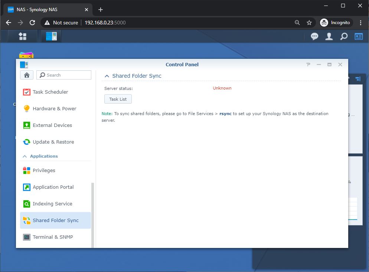The height and width of the screenshot is (272, 369).
Task: Click the Control Panel home button
Action: (27, 75)
